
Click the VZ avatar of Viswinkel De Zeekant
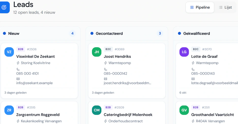[9, 52]
